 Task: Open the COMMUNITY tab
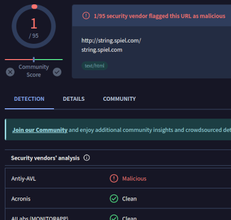pos(119,99)
